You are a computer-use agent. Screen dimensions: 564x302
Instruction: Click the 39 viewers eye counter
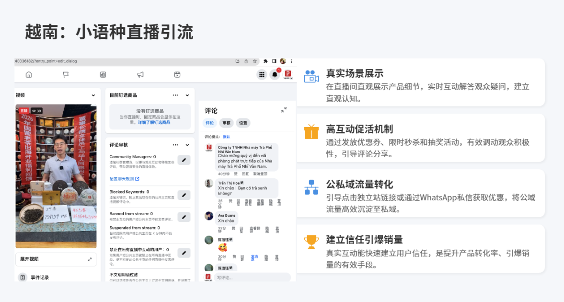coord(36,111)
